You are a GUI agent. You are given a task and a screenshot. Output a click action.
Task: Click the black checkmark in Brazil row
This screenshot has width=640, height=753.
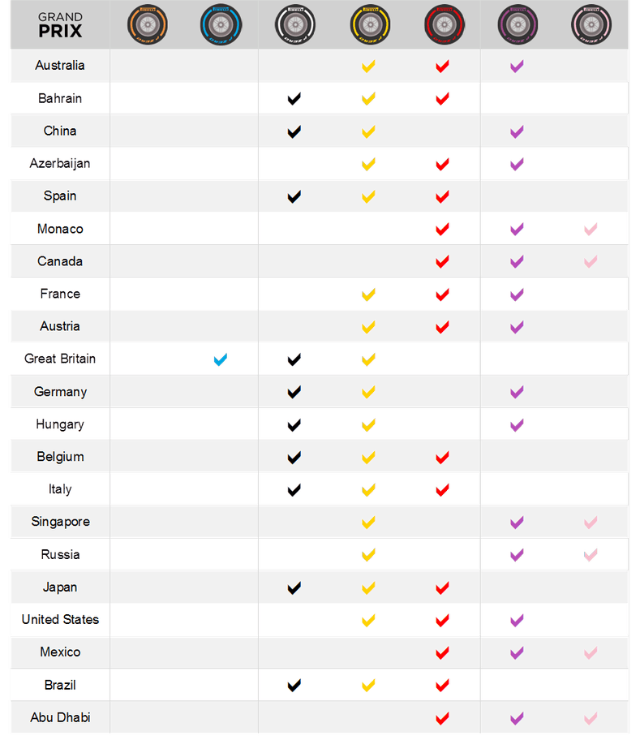tap(294, 686)
